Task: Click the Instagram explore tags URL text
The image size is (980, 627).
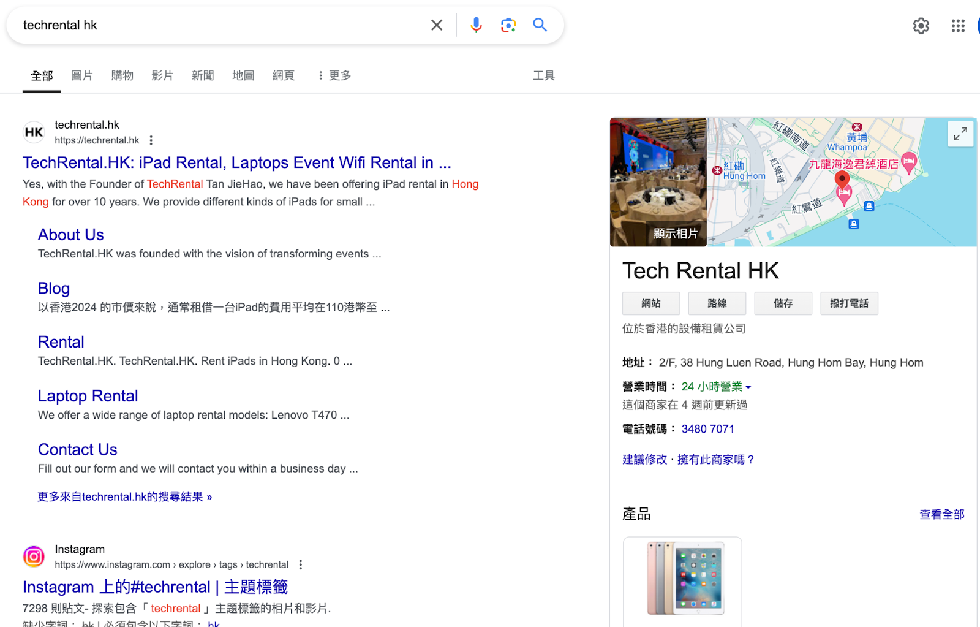Action: point(171,564)
